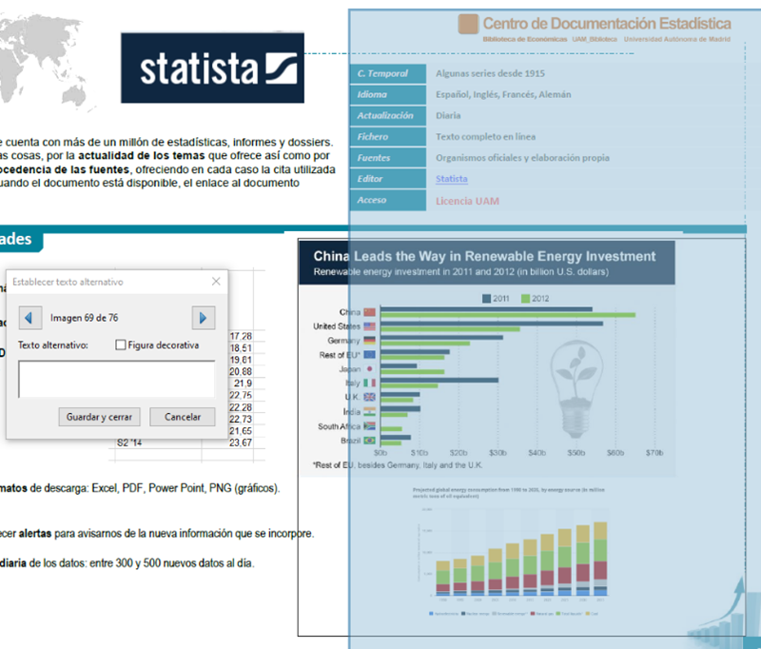Click Organismos oficiales y elaboración propia

(522, 158)
